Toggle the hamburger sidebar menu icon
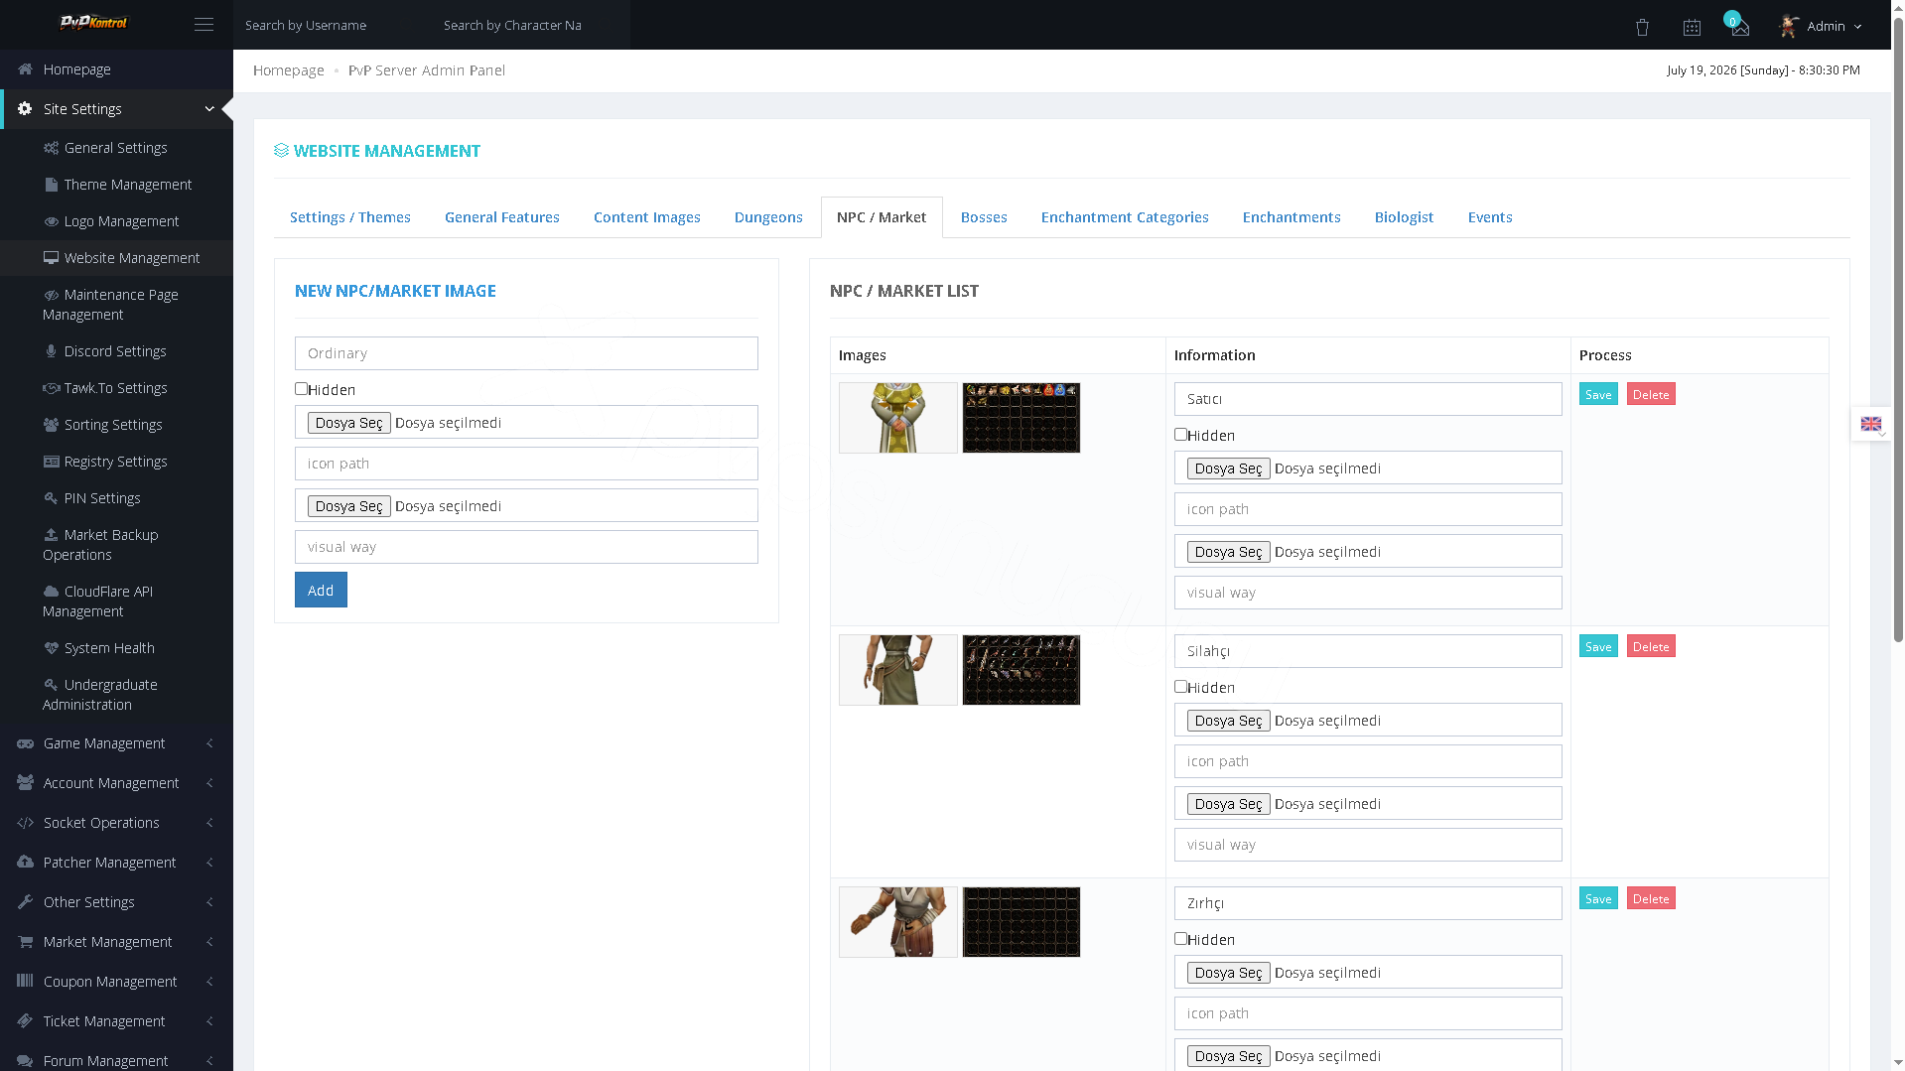This screenshot has height=1071, width=1905. coord(204,25)
